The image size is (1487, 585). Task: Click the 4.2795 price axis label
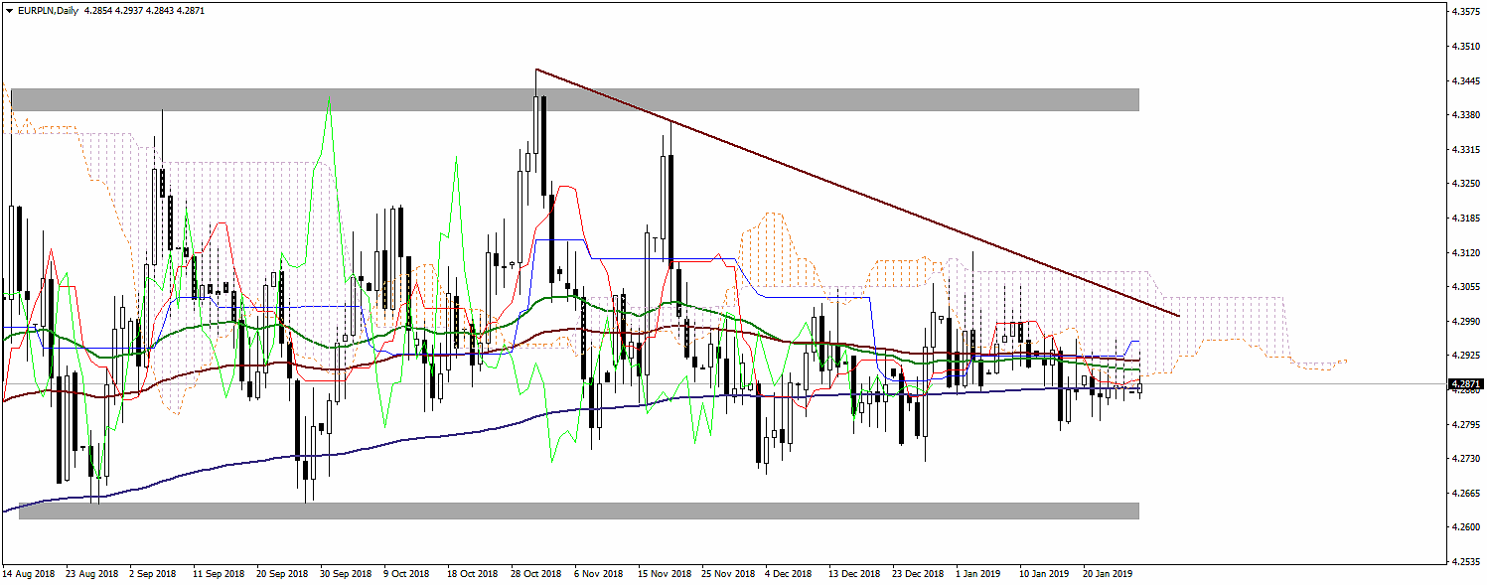pyautogui.click(x=1465, y=424)
